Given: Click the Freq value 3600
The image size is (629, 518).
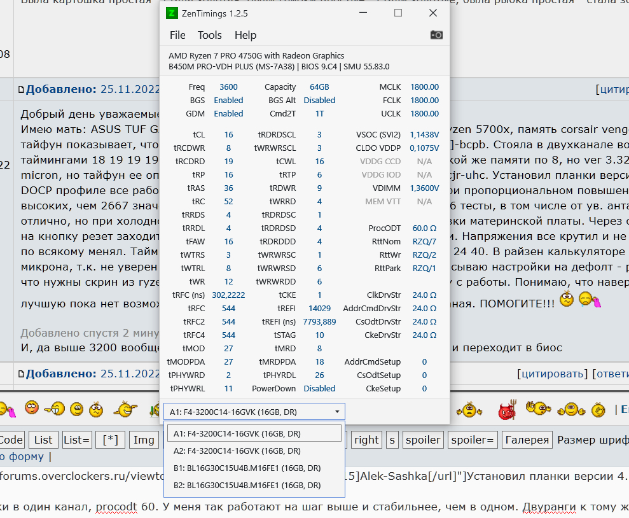Looking at the screenshot, I should 228,87.
